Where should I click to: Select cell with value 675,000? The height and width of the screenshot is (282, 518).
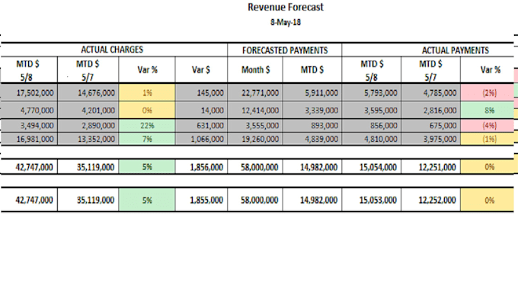431,126
